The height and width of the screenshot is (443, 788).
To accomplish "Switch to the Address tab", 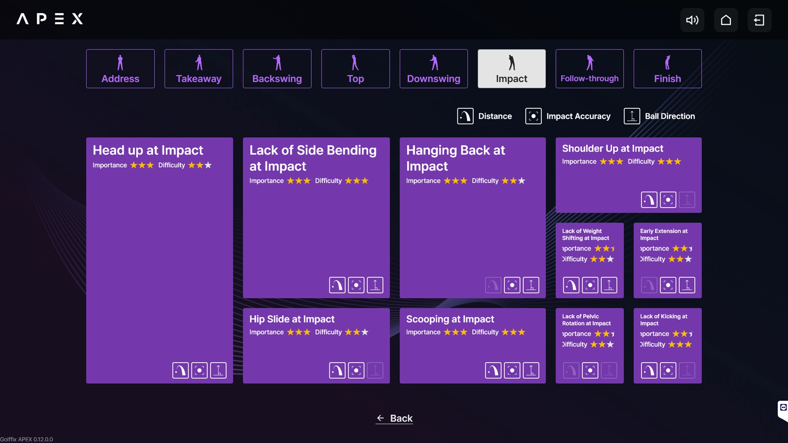I will pos(120,69).
